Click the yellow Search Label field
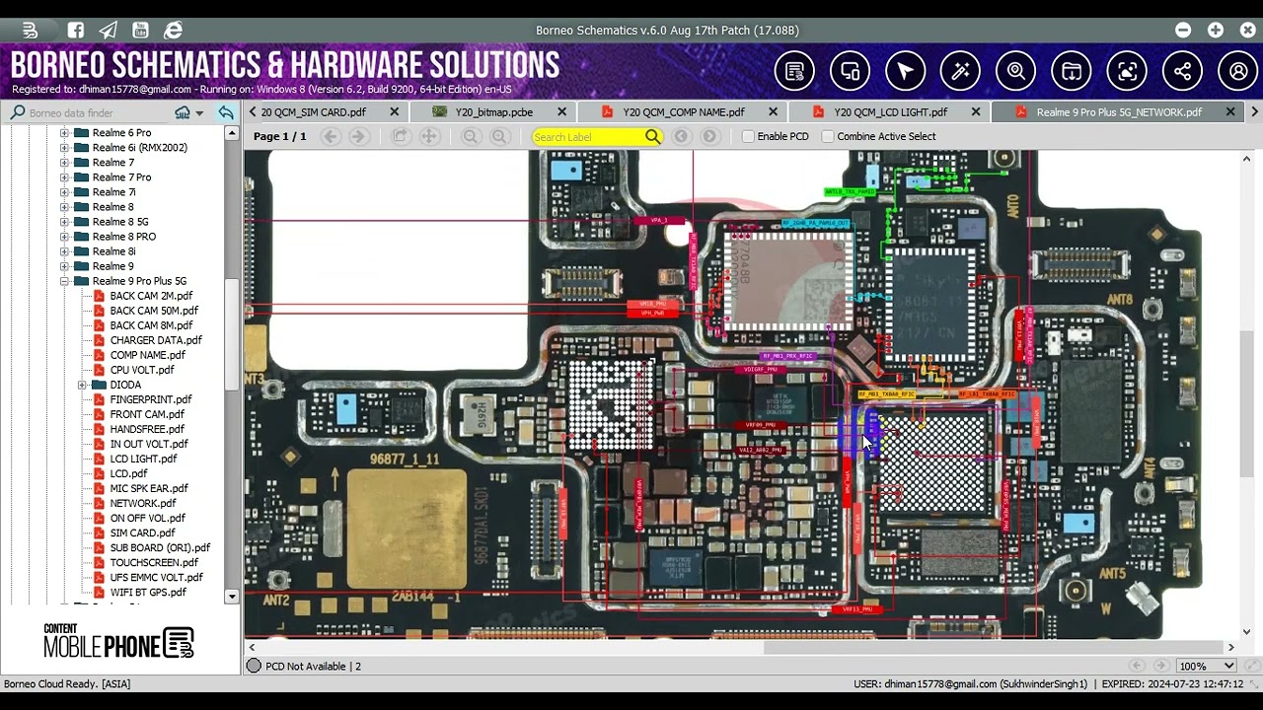1263x710 pixels. pyautogui.click(x=588, y=137)
